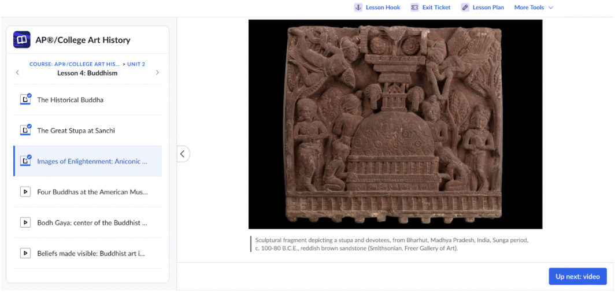Screen dimensions: 615x297
Task: Click the Lesson 4: Buddhism heading
Action: (x=87, y=73)
